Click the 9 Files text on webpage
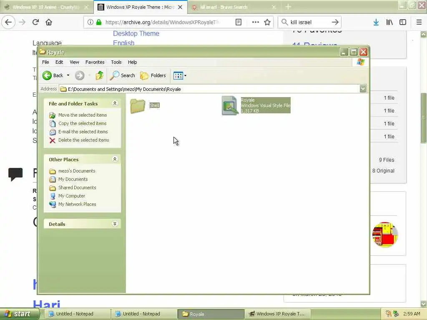This screenshot has width=427, height=320. (x=387, y=160)
